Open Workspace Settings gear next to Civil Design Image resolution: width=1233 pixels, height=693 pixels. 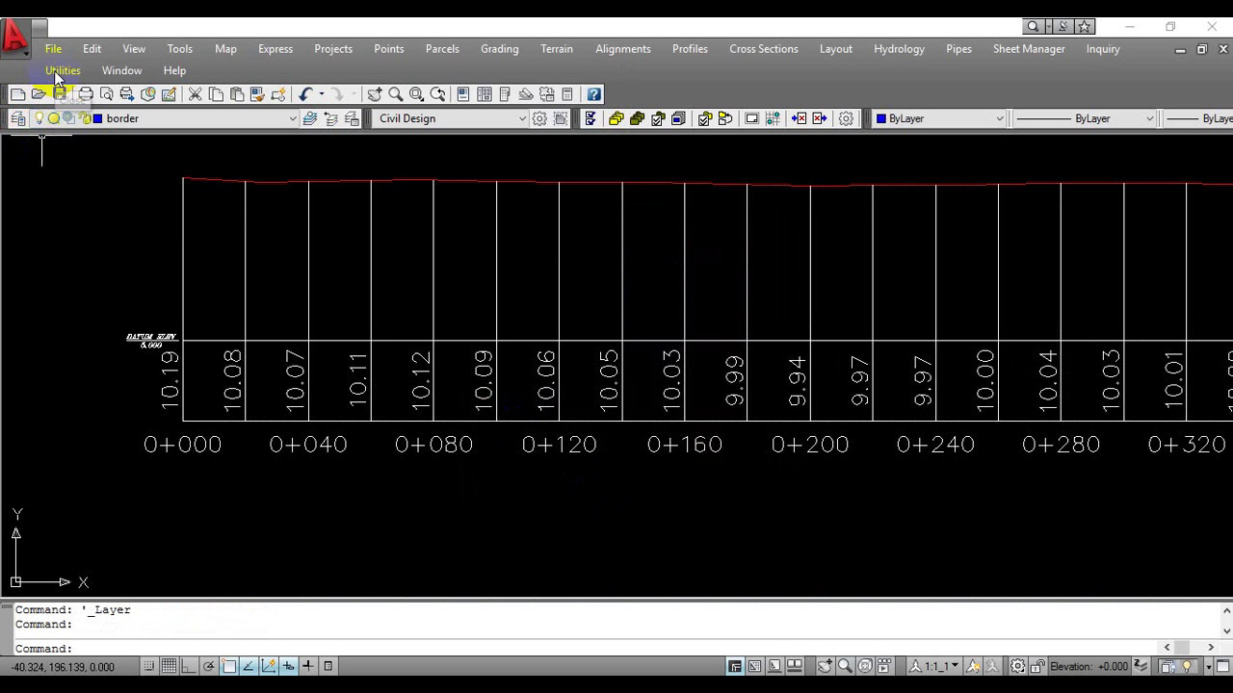pos(539,118)
